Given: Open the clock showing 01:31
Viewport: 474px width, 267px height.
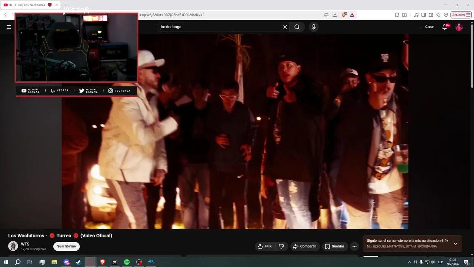Looking at the screenshot, I should click(x=453, y=262).
